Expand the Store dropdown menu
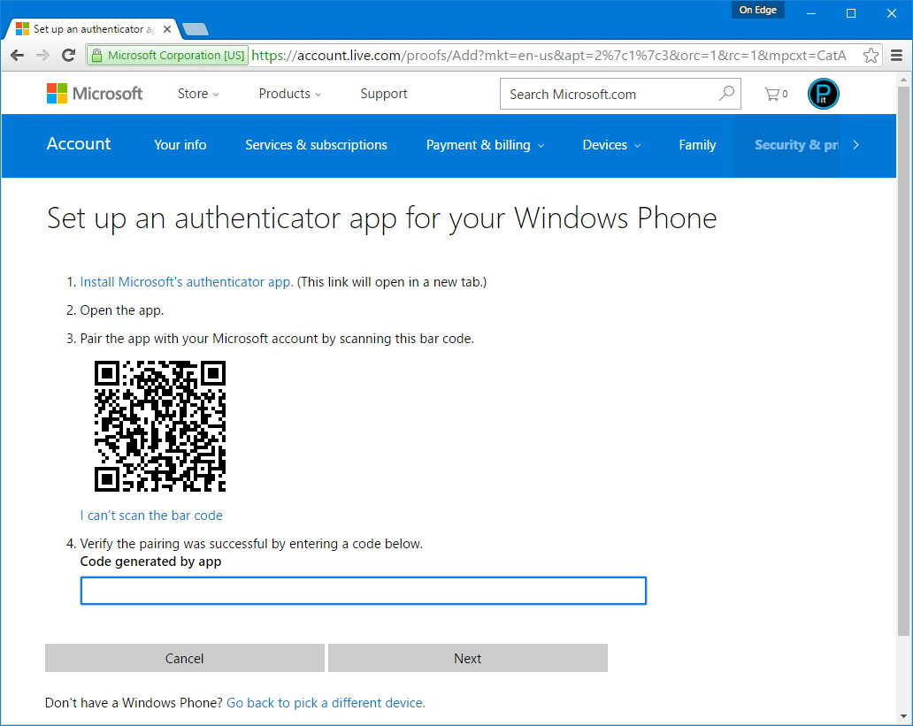Viewport: 913px width, 726px height. (198, 94)
